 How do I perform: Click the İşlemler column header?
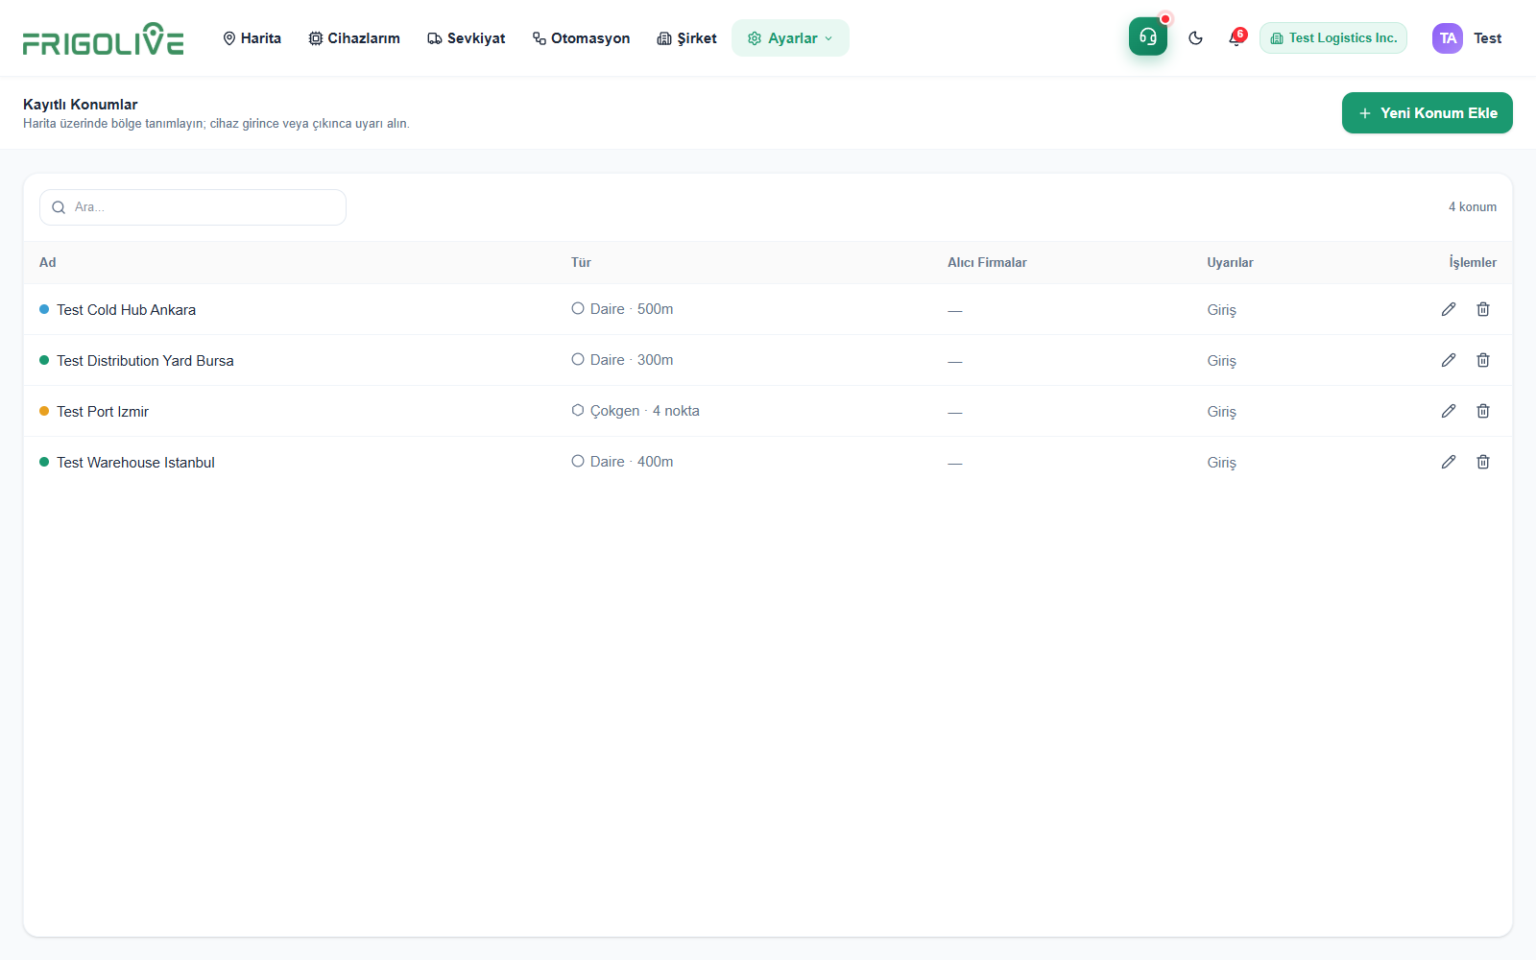click(1473, 263)
